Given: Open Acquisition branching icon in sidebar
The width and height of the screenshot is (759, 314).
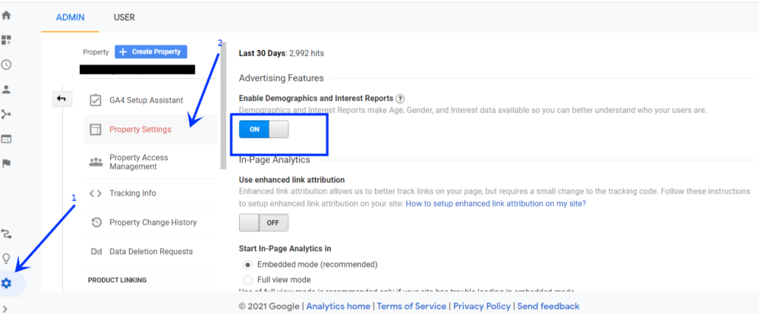Looking at the screenshot, I should [6, 115].
